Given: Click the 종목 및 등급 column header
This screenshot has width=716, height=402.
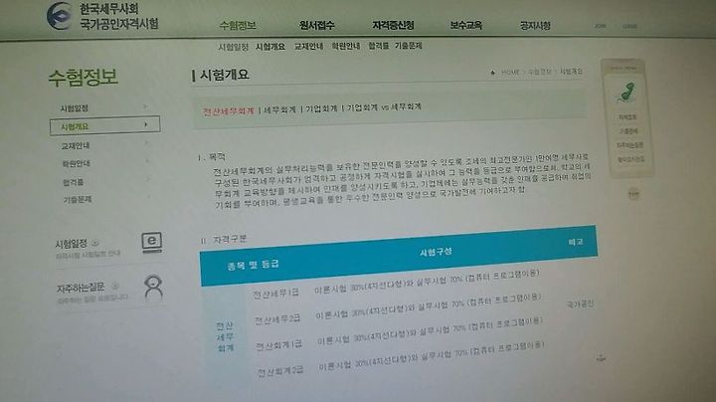Looking at the screenshot, I should [253, 265].
